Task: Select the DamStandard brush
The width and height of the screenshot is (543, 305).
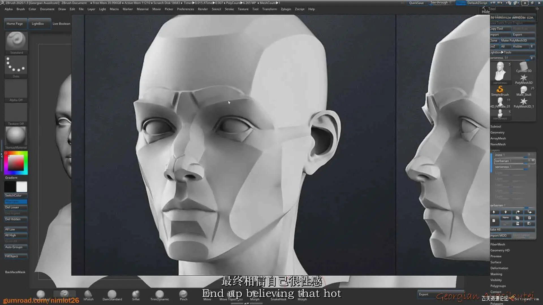Action: pos(112,295)
